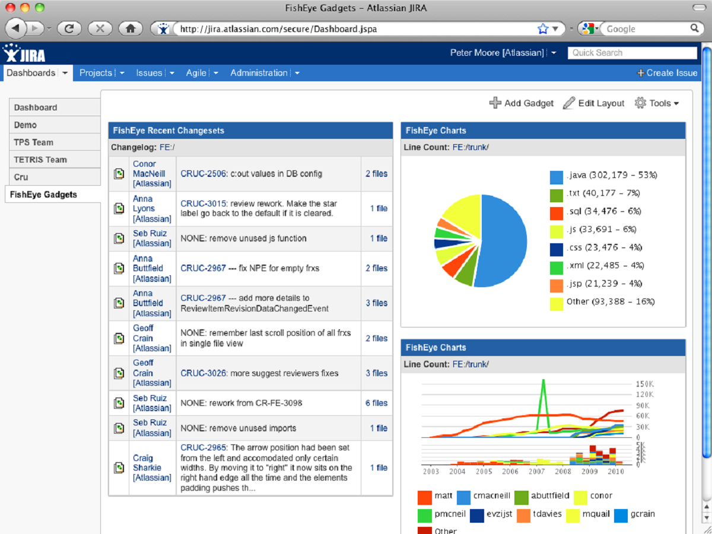Open the CRUC-3026 issue link

tap(204, 373)
